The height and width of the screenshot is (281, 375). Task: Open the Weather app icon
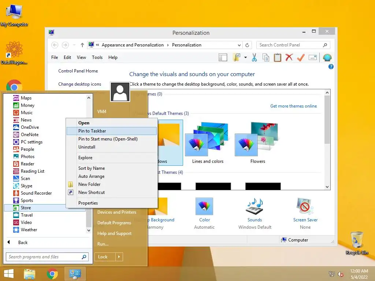point(16,230)
